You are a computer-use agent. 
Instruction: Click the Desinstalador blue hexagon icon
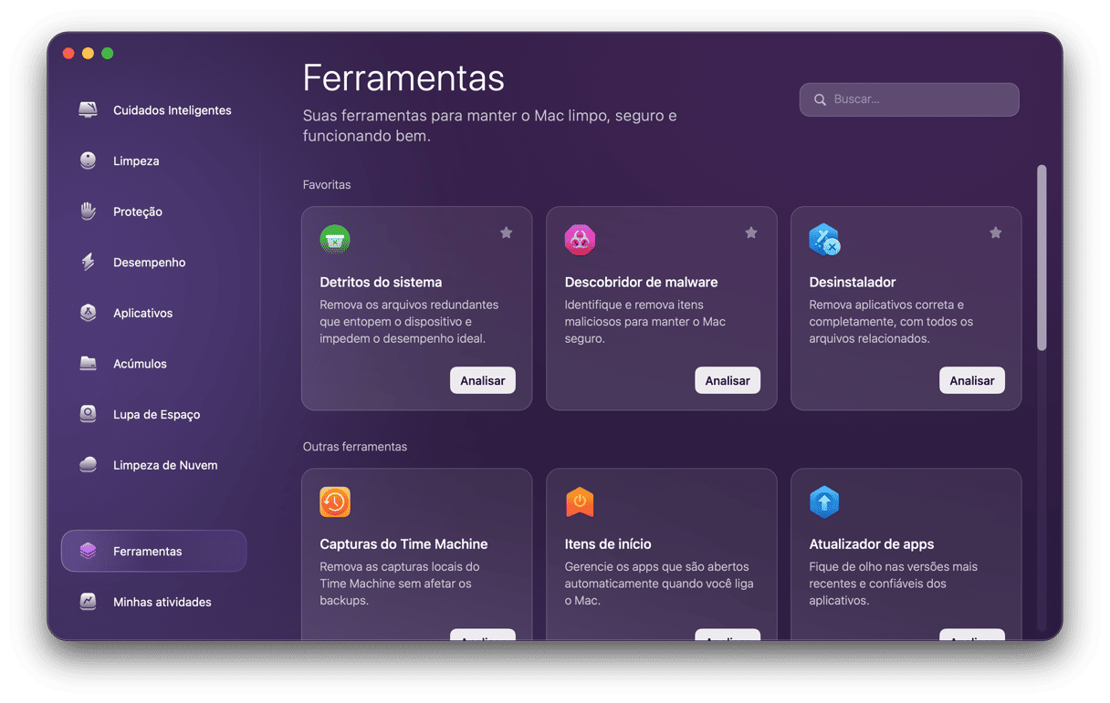[x=824, y=239]
